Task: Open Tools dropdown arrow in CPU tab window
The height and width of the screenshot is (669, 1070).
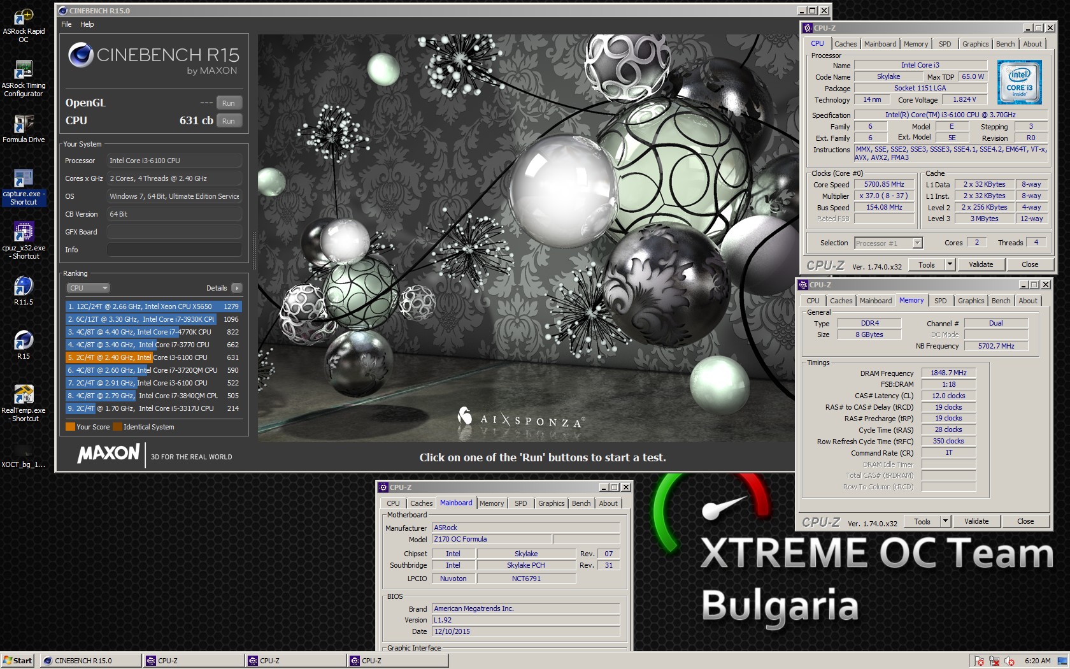Action: (950, 264)
